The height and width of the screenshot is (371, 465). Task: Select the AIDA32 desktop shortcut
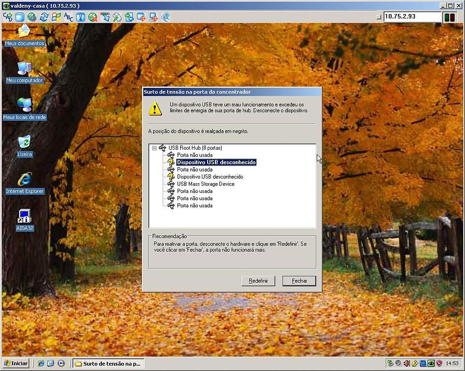(x=24, y=220)
